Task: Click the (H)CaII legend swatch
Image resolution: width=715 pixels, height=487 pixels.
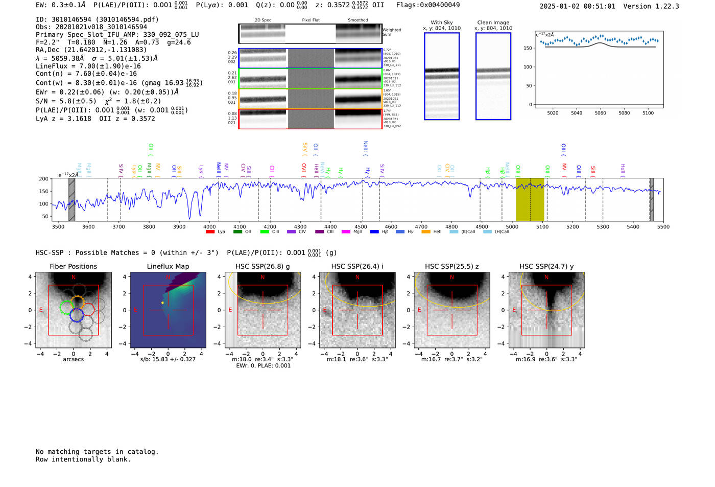Action: click(487, 232)
